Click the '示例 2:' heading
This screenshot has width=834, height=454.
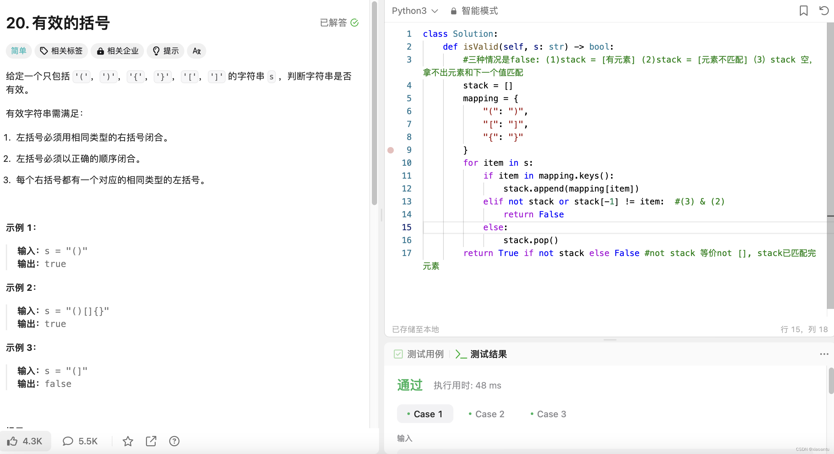21,287
